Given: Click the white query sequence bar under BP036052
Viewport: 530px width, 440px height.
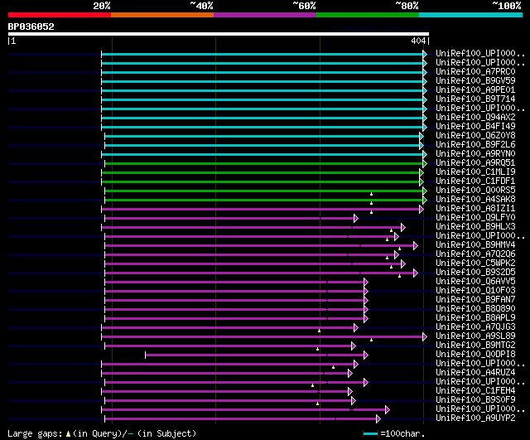Looking at the screenshot, I should click(x=219, y=34).
